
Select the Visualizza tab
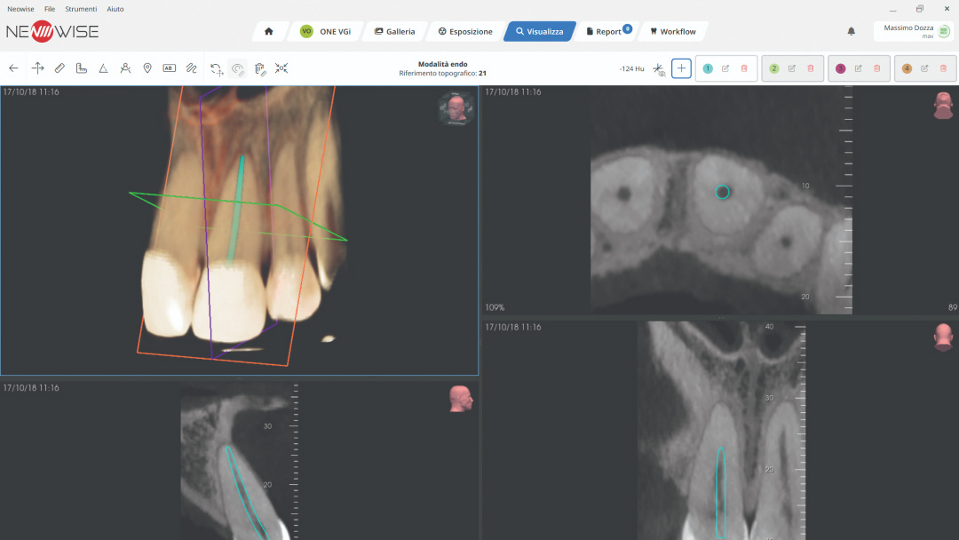coord(540,31)
